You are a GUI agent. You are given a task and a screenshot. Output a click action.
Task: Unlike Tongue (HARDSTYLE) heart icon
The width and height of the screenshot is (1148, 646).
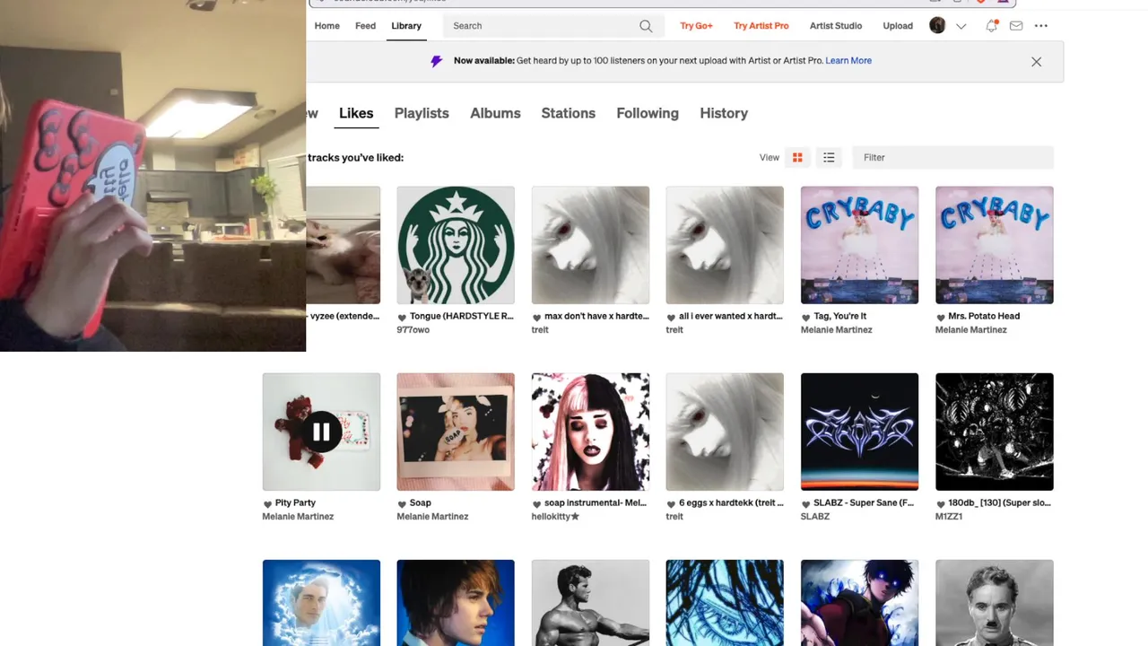pos(402,317)
